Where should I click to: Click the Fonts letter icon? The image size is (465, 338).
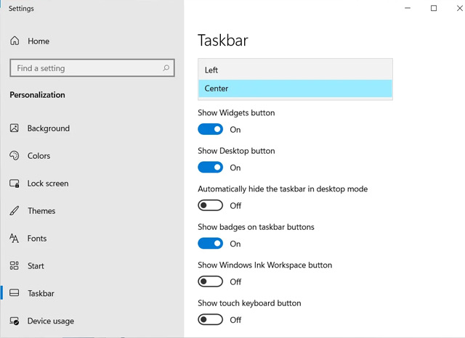point(14,238)
